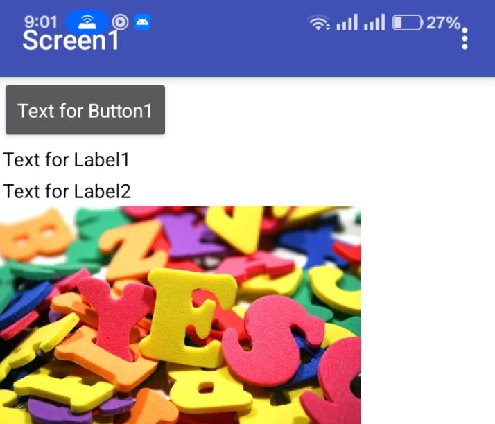Click the Text for Button1 button
The height and width of the screenshot is (424, 495).
(x=85, y=109)
